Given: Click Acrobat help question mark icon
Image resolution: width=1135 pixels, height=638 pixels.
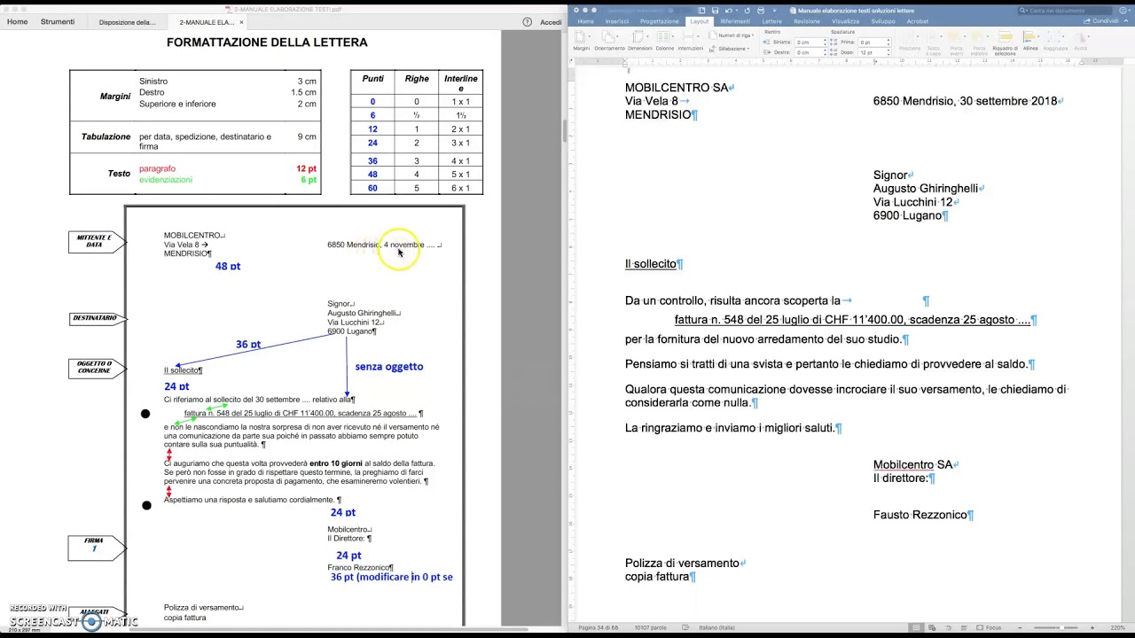Looking at the screenshot, I should (528, 22).
